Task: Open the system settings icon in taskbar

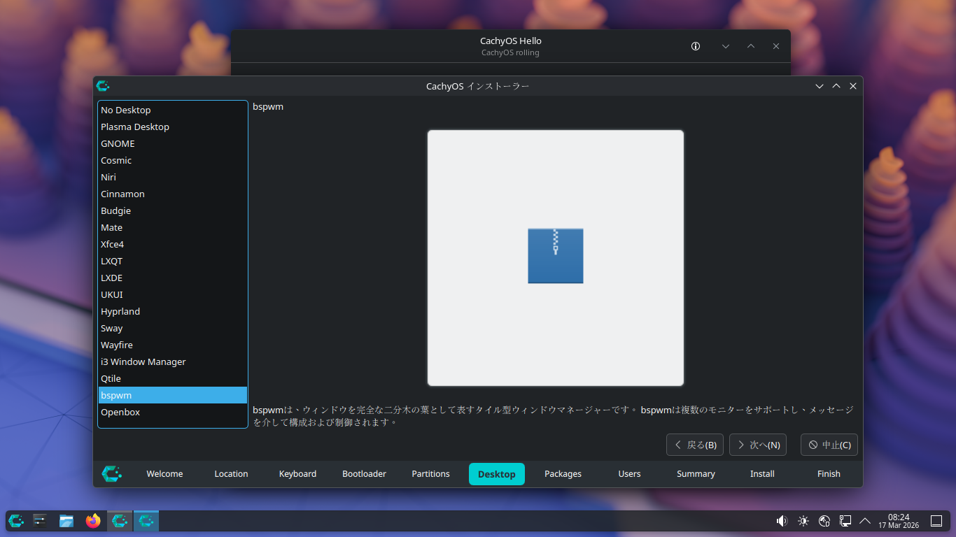Action: point(41,521)
